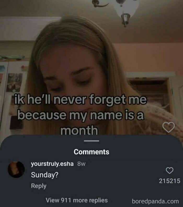This screenshot has width=183, height=207.
Task: Tap the 8w comment timestamp
Action: tap(81, 164)
